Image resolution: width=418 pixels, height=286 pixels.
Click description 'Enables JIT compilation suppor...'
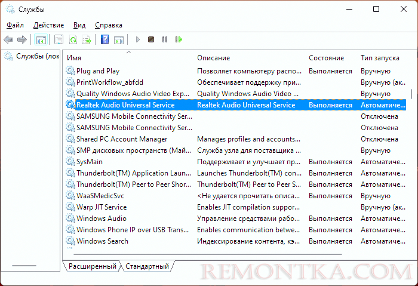pyautogui.click(x=248, y=207)
